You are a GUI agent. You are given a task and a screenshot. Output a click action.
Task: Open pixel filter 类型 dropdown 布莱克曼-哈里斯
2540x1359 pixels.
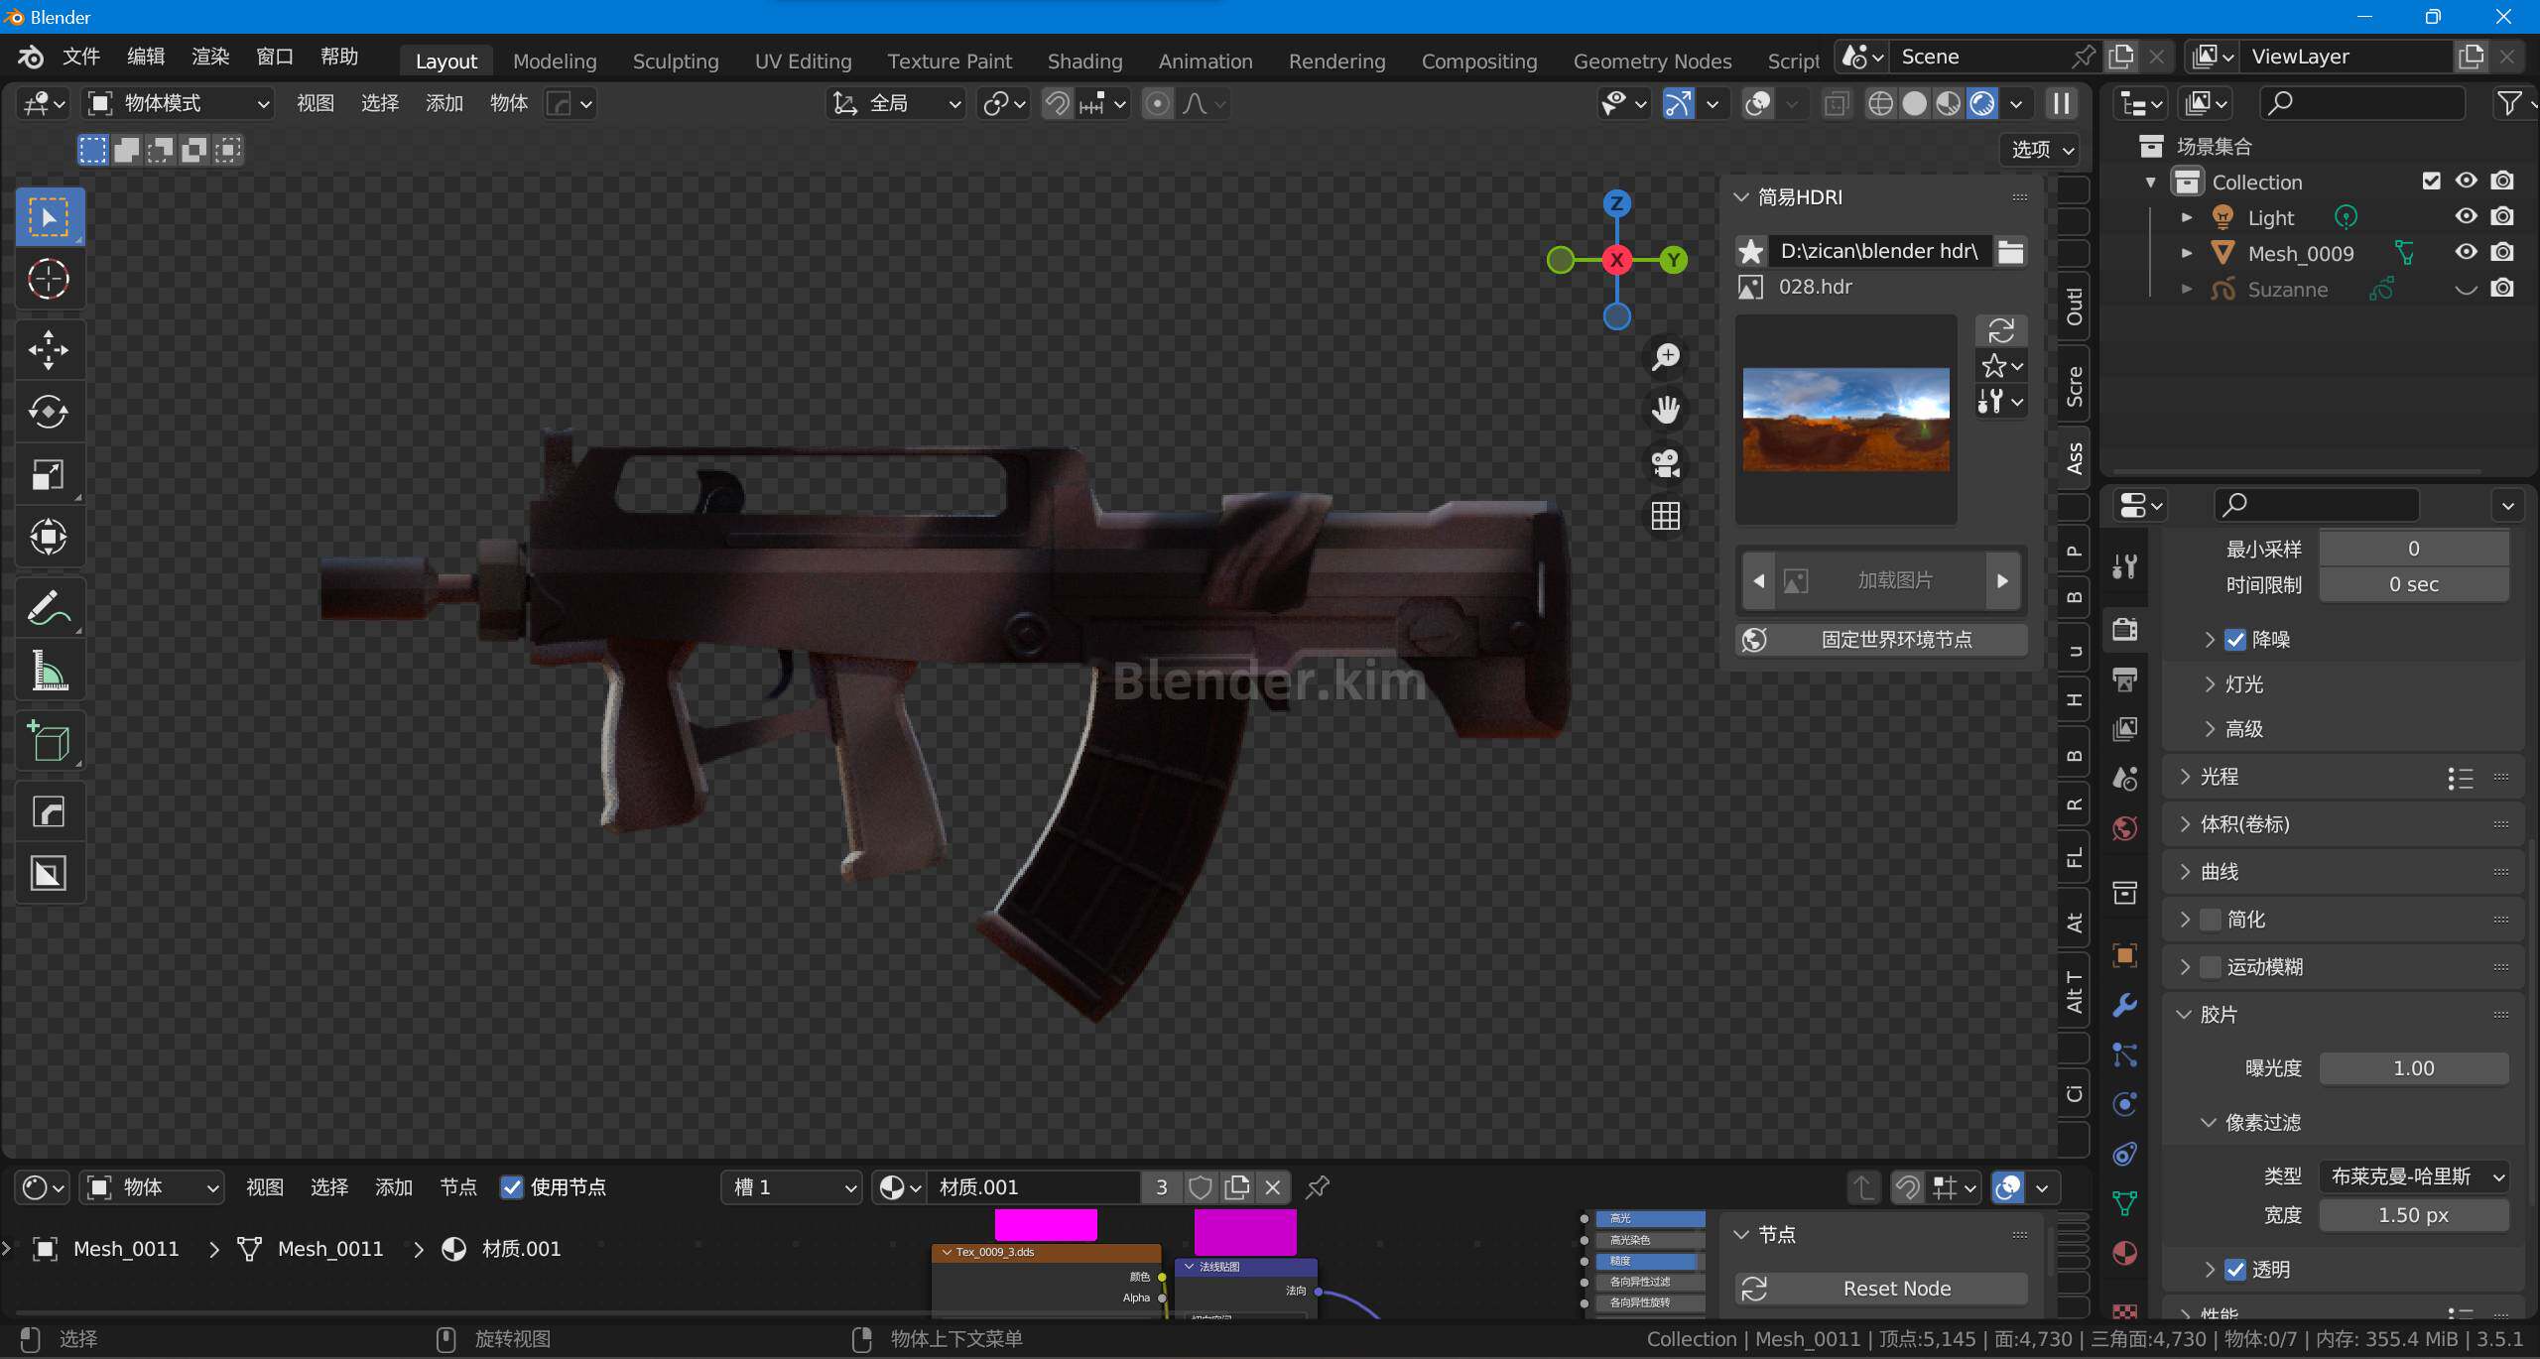[2414, 1176]
